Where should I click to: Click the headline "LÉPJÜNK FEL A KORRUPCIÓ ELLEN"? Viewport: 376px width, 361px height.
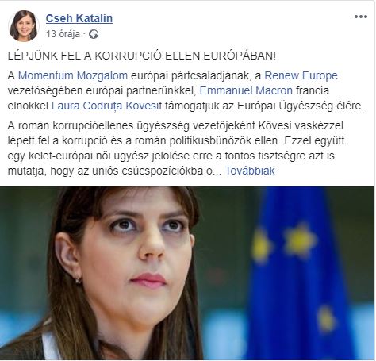pyautogui.click(x=103, y=56)
